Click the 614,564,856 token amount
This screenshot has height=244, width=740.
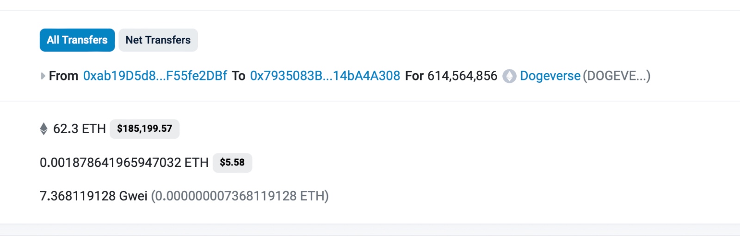click(462, 76)
